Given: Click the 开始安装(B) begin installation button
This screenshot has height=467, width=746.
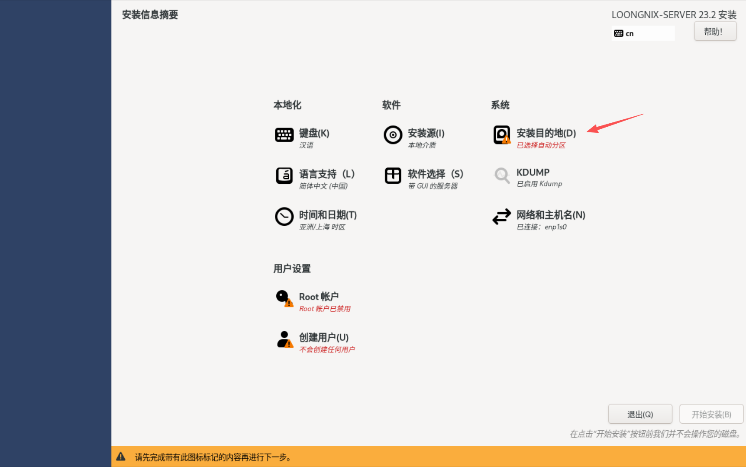Looking at the screenshot, I should point(711,414).
